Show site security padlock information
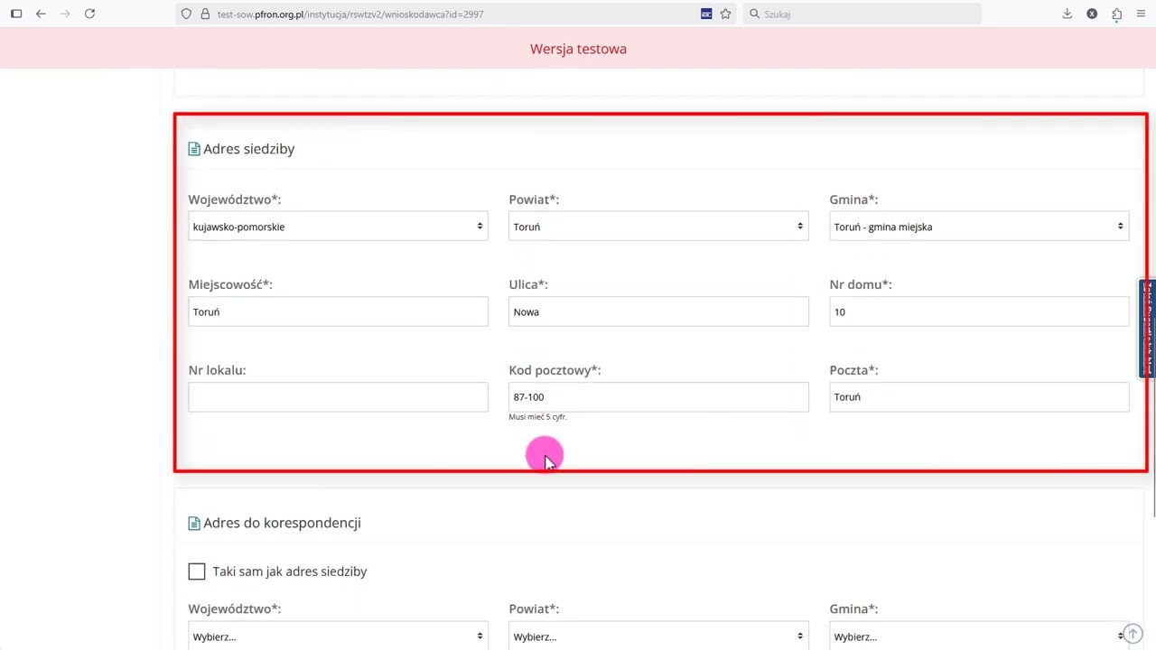1156x650 pixels. pos(205,14)
